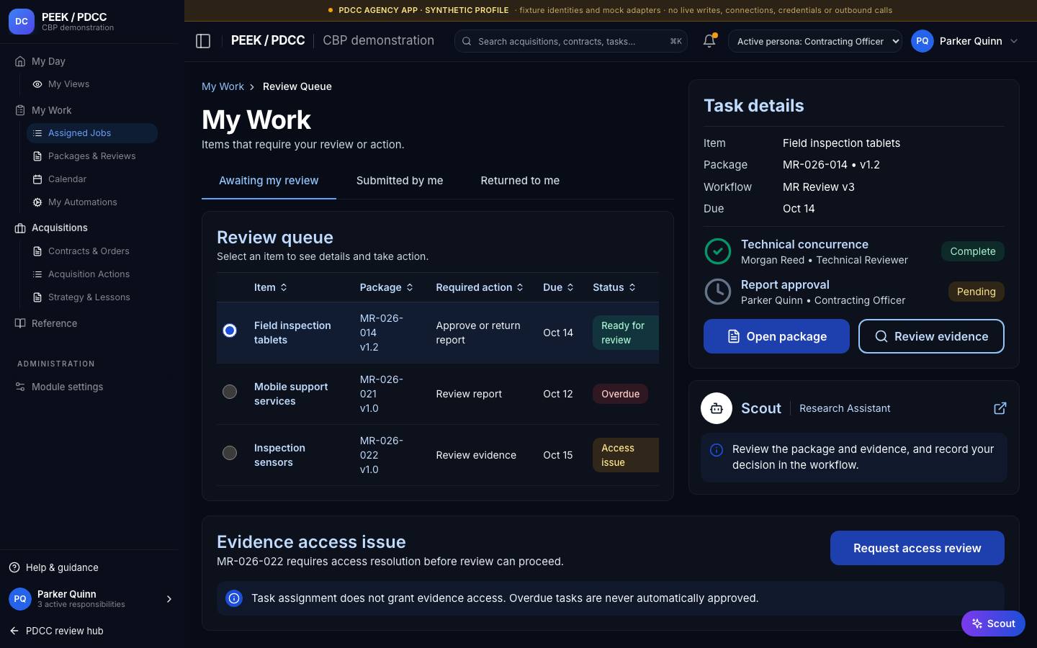Expand Parker Quinn responsibilities in sidebar

click(169, 599)
